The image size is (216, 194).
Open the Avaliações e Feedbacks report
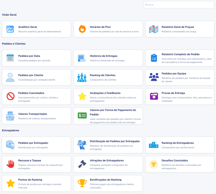pyautogui.click(x=108, y=97)
